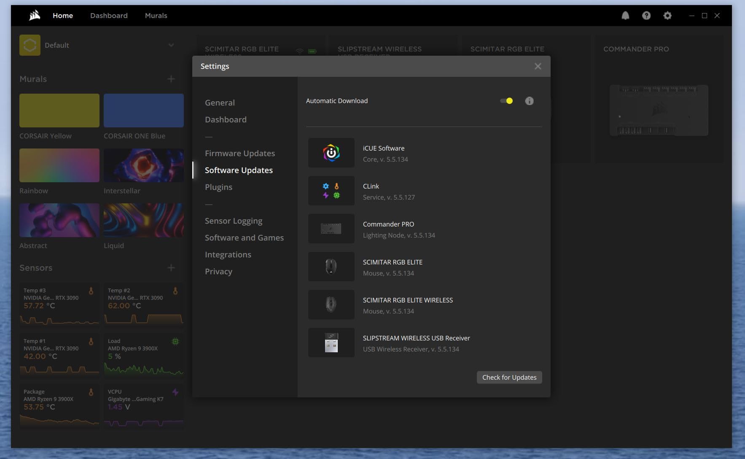Click the help question mark icon
This screenshot has height=459, width=745.
(x=646, y=16)
